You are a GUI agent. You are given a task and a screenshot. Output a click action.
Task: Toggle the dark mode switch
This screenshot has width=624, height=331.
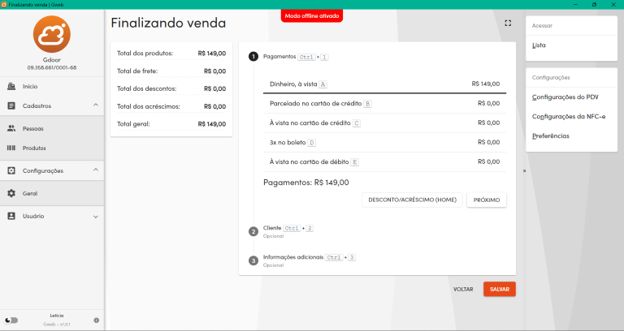tap(11, 320)
